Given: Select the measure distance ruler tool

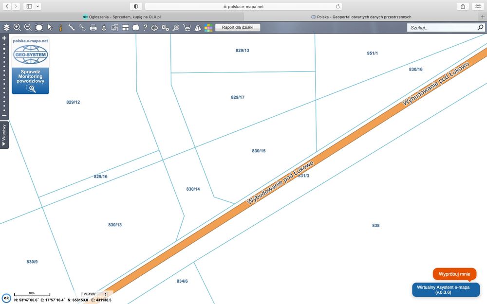Looking at the screenshot, I should 72,28.
